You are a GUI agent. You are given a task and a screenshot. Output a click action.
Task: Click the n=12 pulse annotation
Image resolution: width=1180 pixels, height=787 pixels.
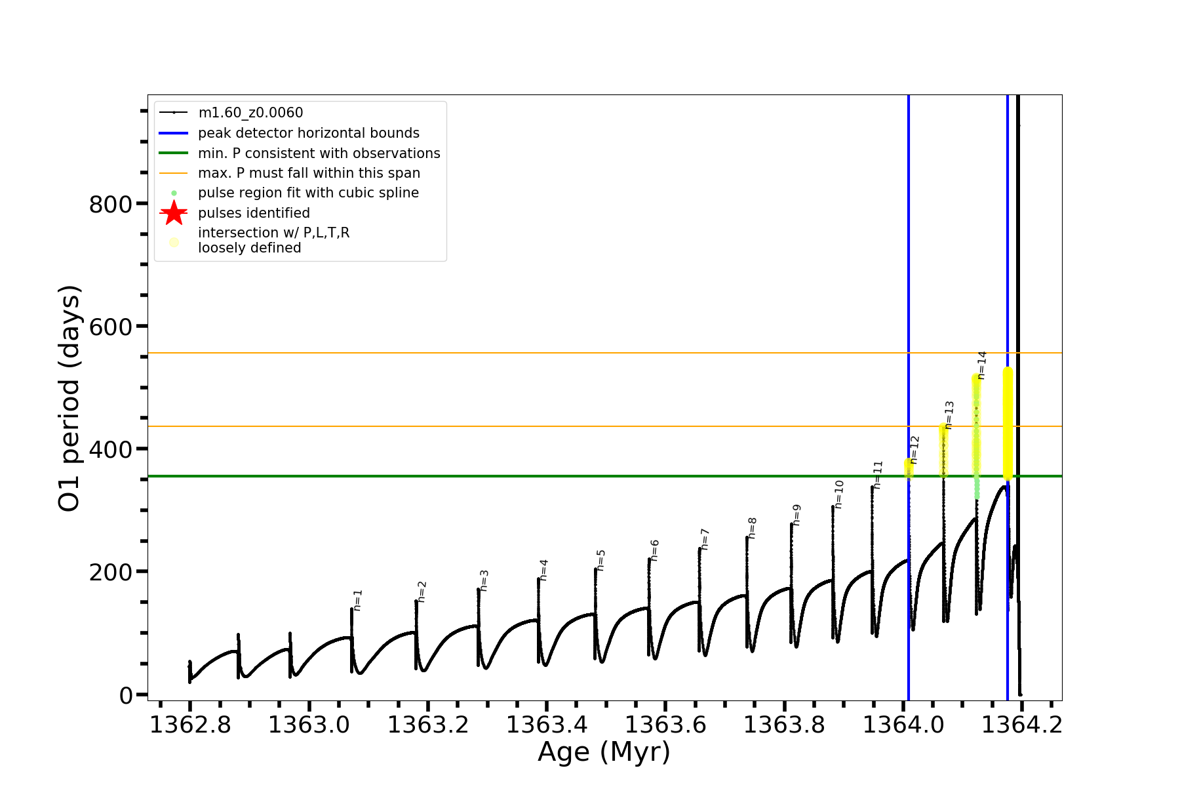914,450
